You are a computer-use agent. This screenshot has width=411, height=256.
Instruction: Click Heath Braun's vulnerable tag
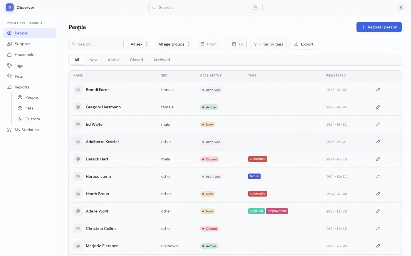(x=258, y=194)
